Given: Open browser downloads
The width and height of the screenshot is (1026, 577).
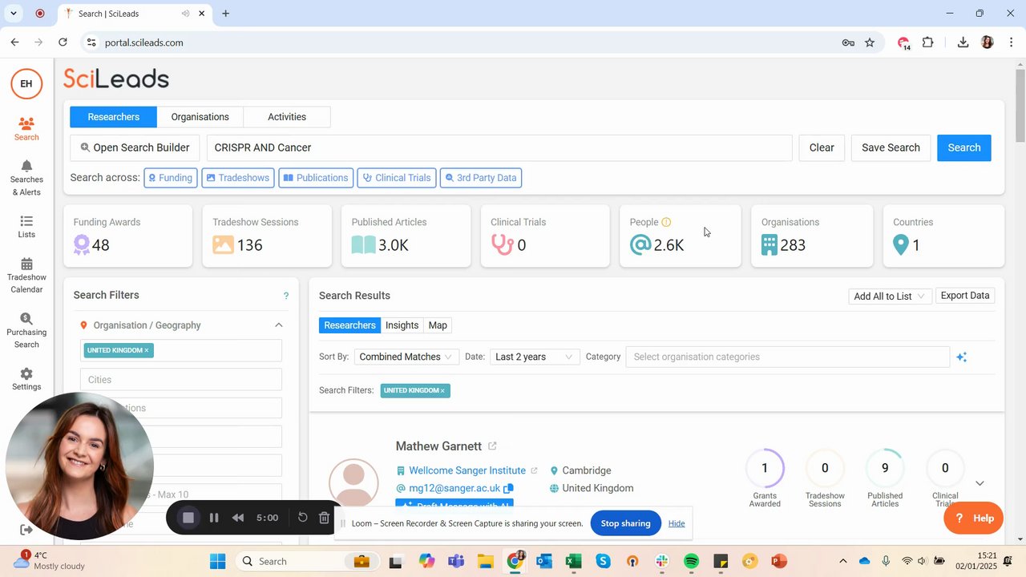Looking at the screenshot, I should (x=963, y=42).
